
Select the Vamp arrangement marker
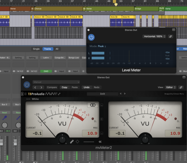pyautogui.click(x=176, y=9)
